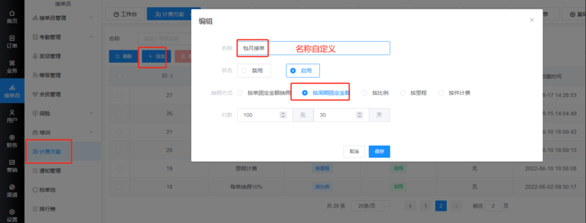Open the 业务 business section icon
The width and height of the screenshot is (586, 223).
pyautogui.click(x=12, y=63)
